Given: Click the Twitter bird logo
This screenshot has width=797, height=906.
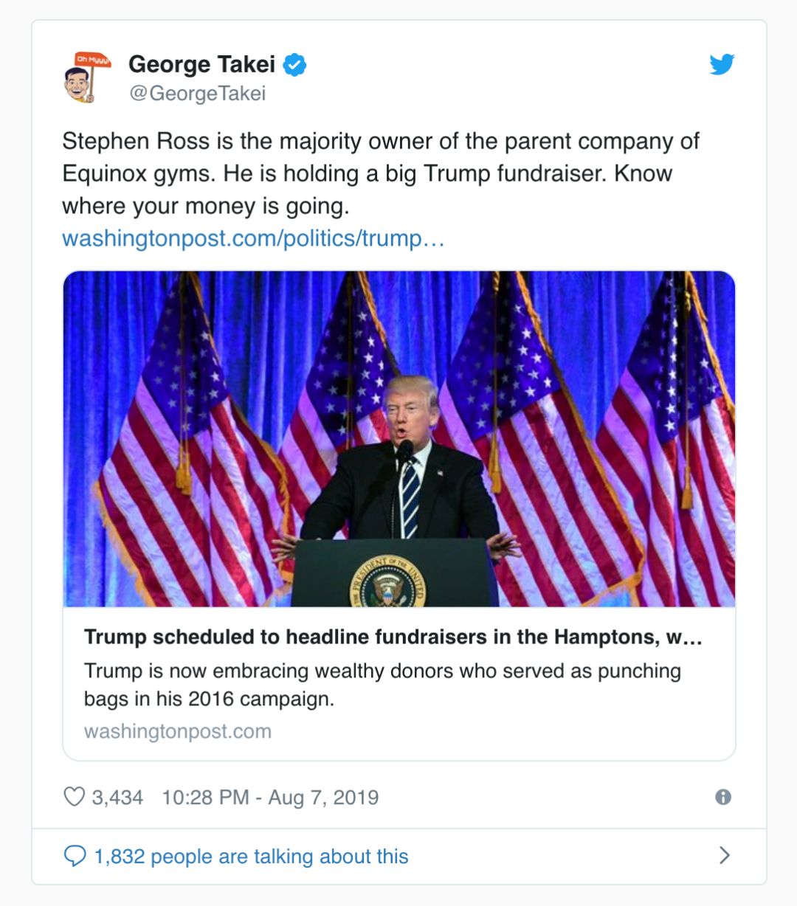Looking at the screenshot, I should click(722, 65).
